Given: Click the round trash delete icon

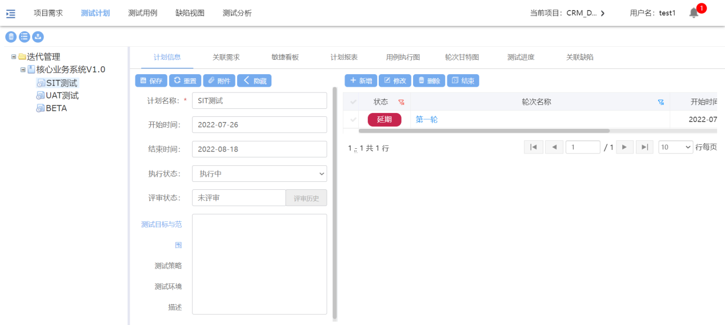Looking at the screenshot, I should (11, 36).
